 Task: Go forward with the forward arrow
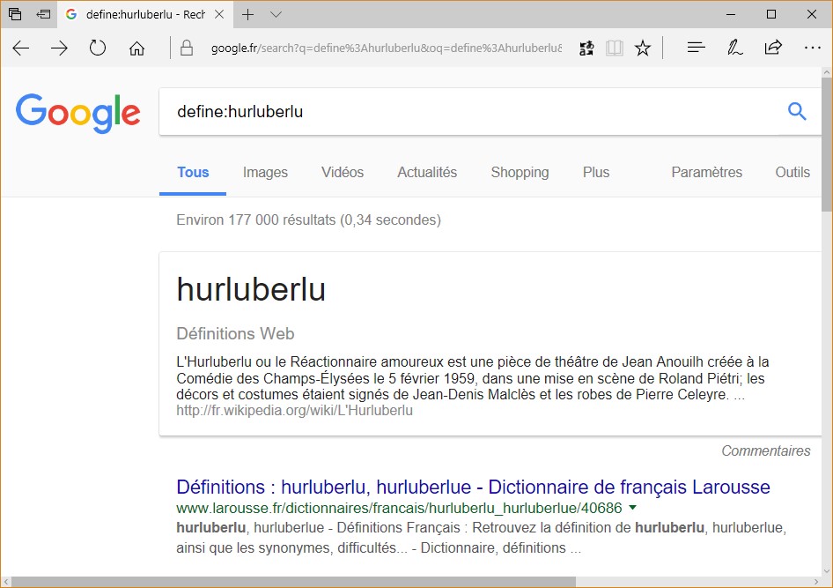60,48
